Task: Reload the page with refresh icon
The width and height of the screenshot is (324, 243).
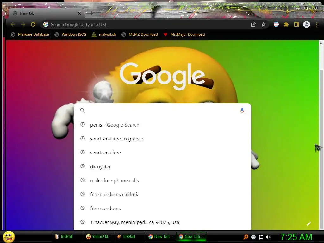Action: [33, 24]
